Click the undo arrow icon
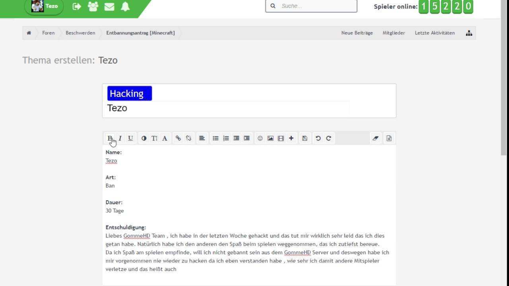The width and height of the screenshot is (509, 286). [x=318, y=138]
